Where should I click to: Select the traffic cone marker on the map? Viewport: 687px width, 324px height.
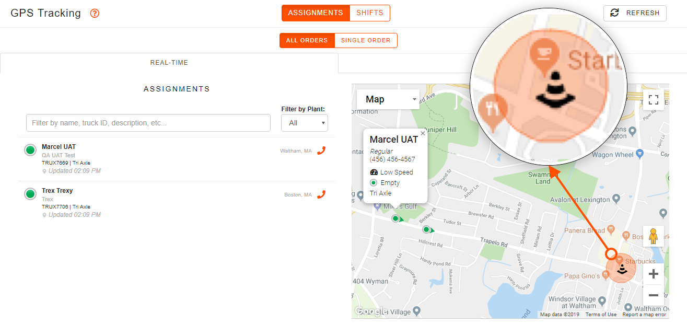(x=622, y=270)
